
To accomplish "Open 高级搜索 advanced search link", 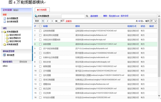I will pyautogui.click(x=94, y=16).
